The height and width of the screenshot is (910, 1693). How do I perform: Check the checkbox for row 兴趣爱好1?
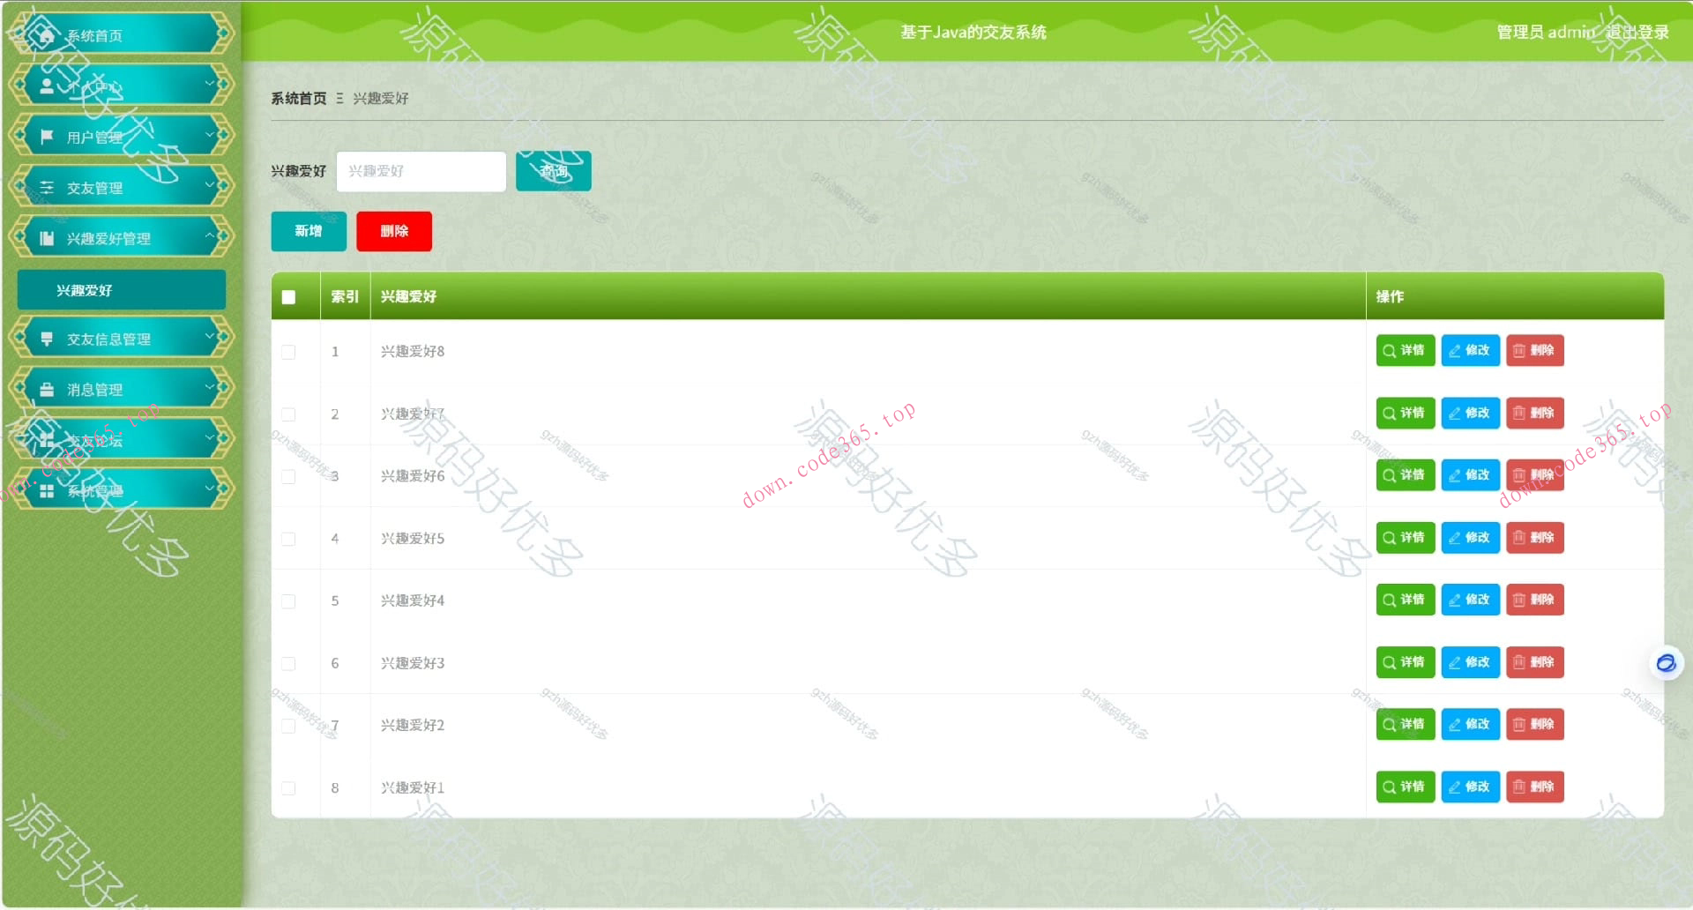(x=288, y=788)
